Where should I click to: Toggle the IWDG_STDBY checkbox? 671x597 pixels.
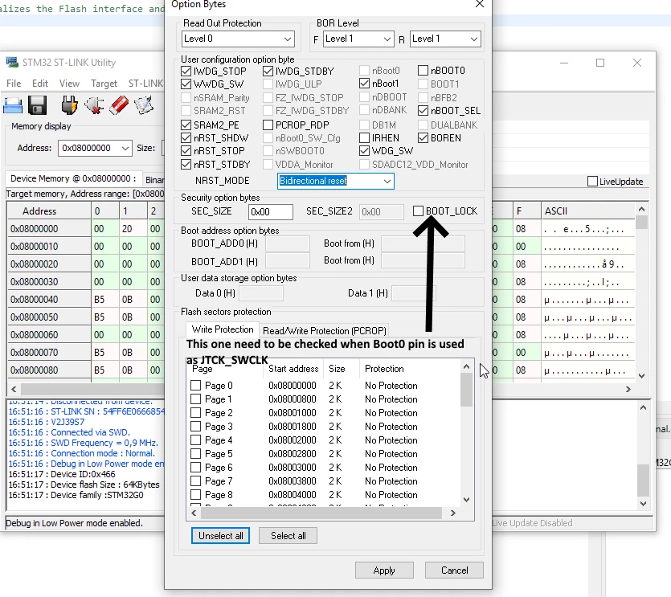[268, 71]
